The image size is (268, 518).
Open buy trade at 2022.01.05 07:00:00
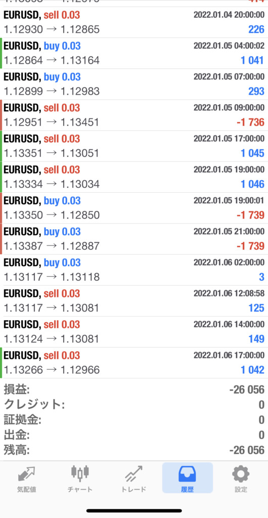[x=134, y=84]
